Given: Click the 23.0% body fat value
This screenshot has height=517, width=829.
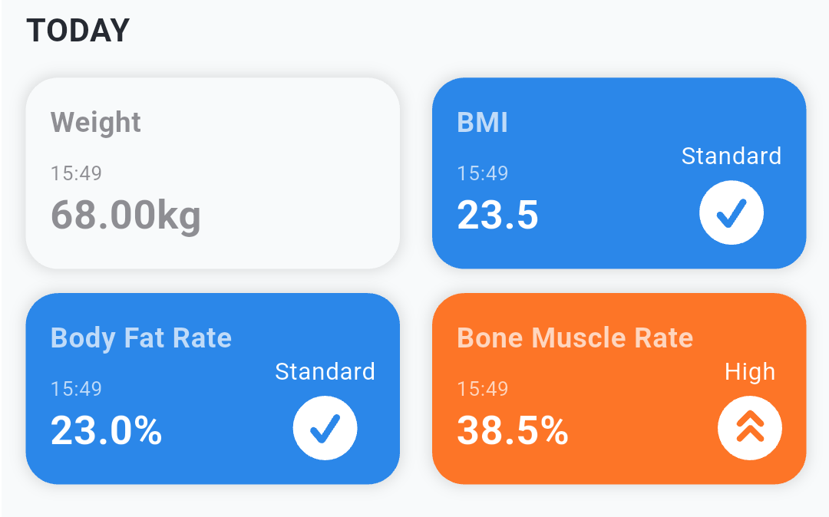Looking at the screenshot, I should tap(106, 430).
